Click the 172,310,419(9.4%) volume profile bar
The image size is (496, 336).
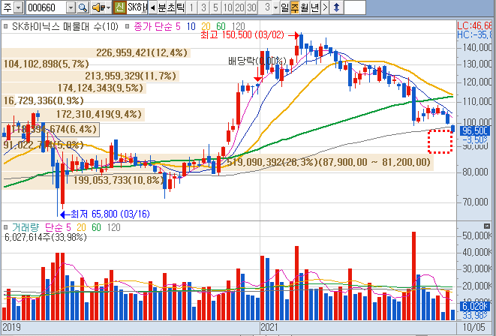(74, 114)
